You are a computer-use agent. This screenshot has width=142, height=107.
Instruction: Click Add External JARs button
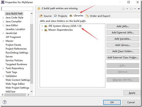123,32
